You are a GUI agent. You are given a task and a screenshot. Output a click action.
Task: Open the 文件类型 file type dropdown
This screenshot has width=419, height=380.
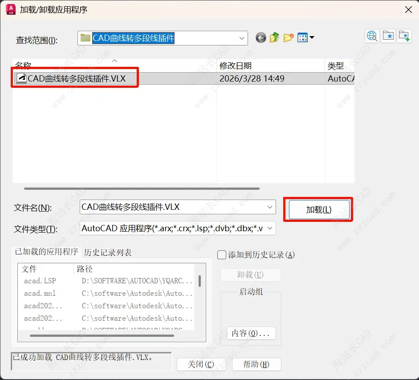(270, 228)
